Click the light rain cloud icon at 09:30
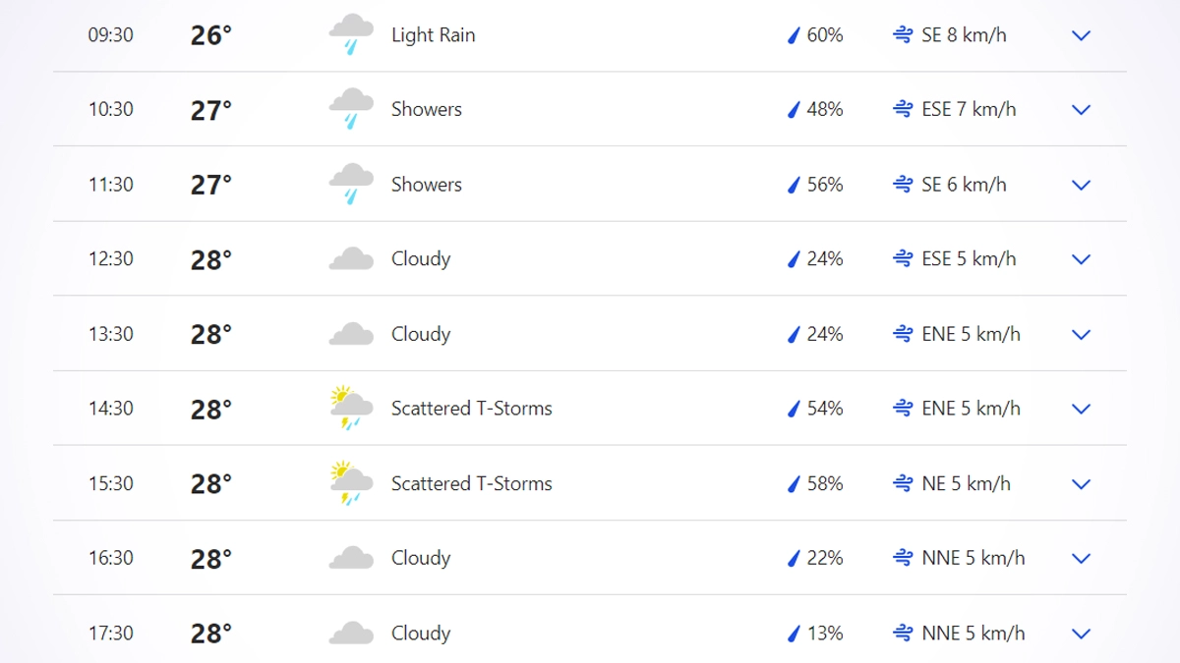Viewport: 1180px width, 663px height. (x=351, y=34)
